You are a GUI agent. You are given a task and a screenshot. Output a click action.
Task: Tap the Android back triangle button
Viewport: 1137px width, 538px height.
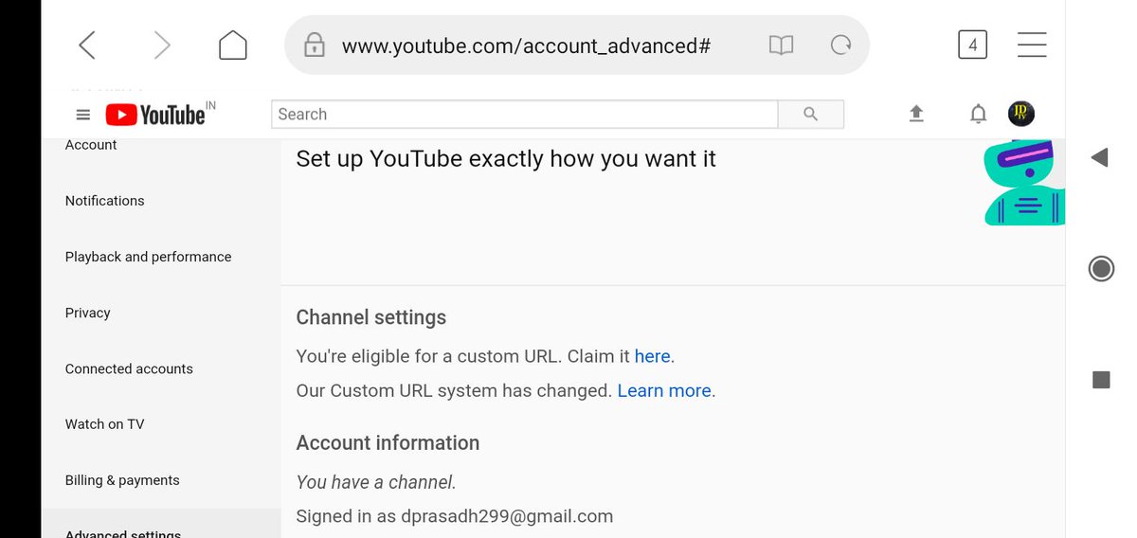click(x=1100, y=157)
